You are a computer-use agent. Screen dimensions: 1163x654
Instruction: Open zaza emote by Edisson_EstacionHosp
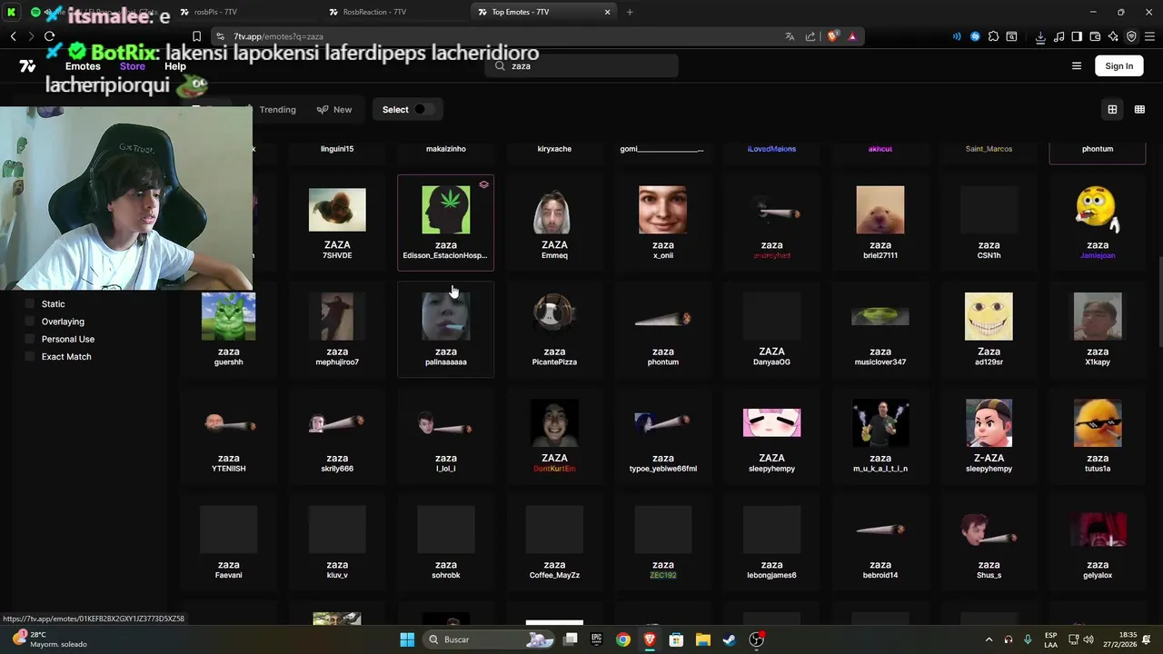445,223
